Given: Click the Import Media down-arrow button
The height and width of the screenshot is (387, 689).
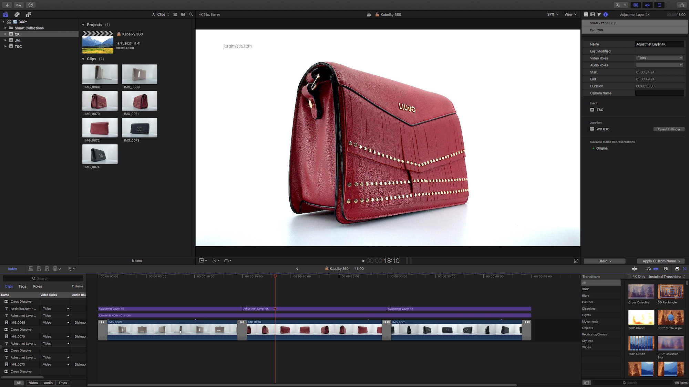Looking at the screenshot, I should tap(7, 5).
